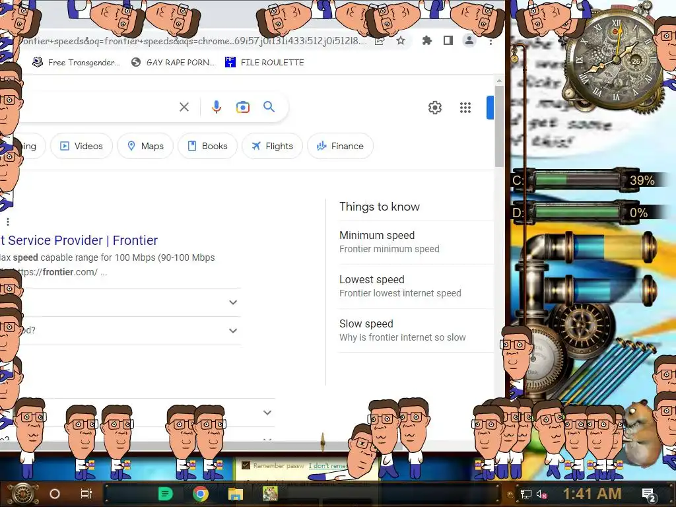Click the 0% D: drive value
This screenshot has height=507, width=676.
point(638,213)
